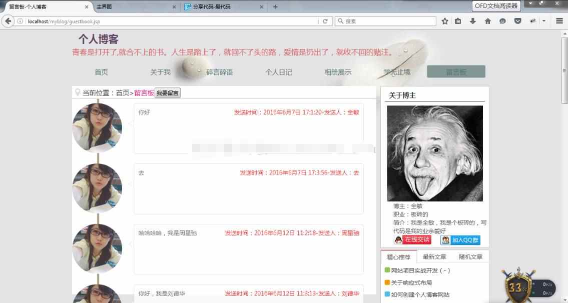
Task: Go to the browser home icon
Action: pyautogui.click(x=487, y=21)
